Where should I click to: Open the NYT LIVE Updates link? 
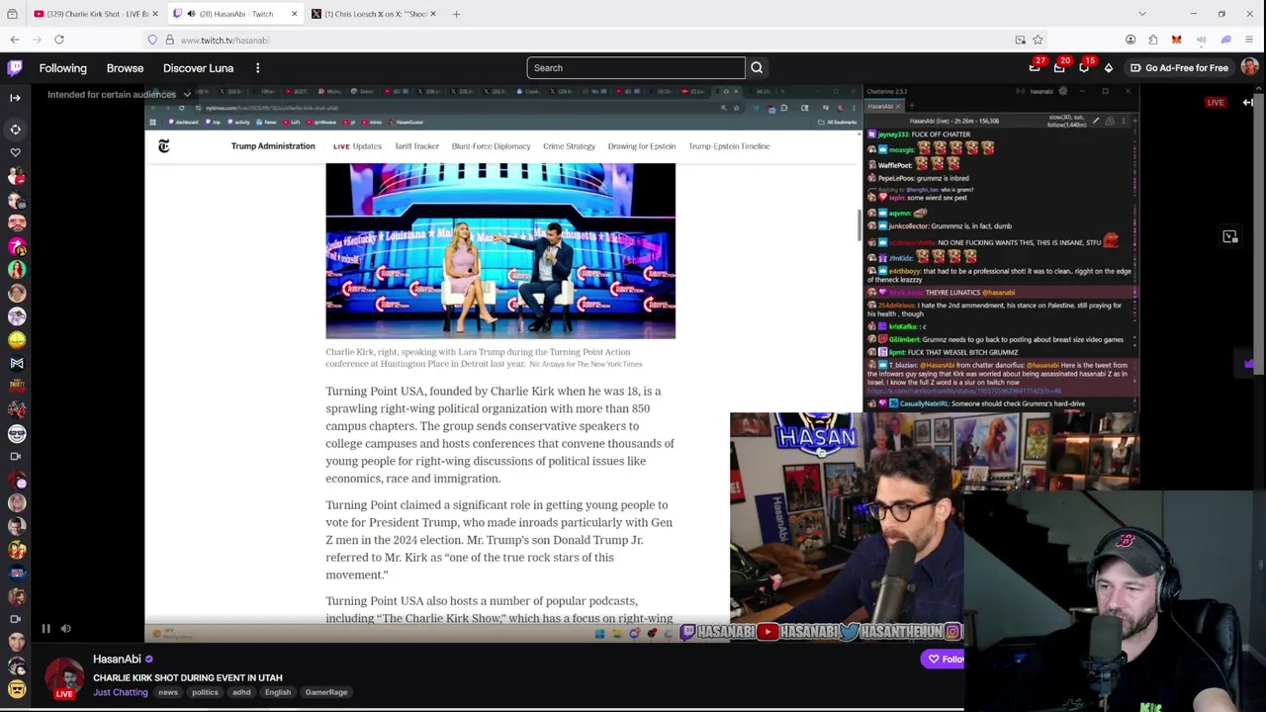tap(357, 146)
